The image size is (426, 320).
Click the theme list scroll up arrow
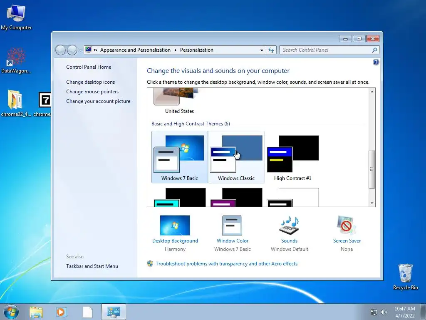point(372,92)
